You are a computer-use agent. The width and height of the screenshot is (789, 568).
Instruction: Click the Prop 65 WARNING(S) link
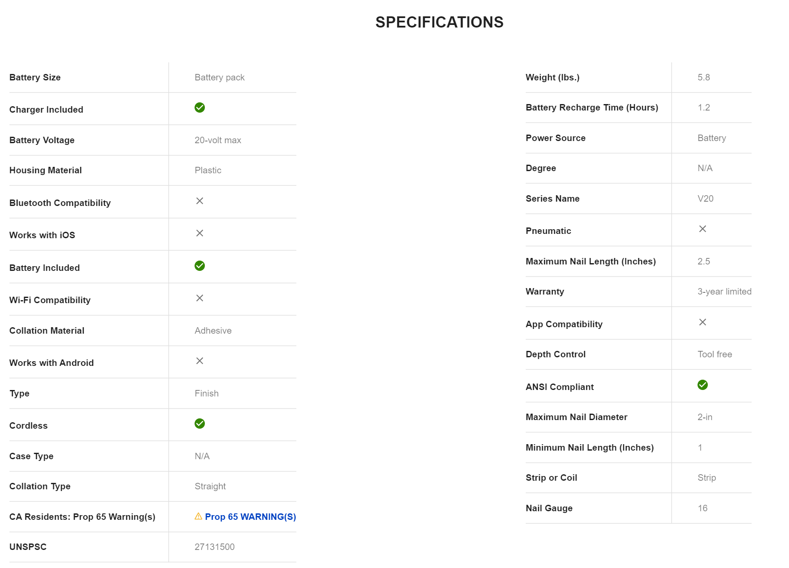[250, 517]
